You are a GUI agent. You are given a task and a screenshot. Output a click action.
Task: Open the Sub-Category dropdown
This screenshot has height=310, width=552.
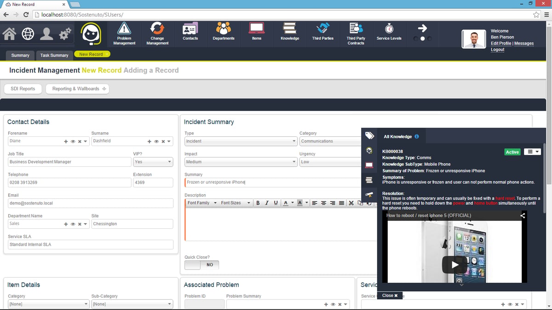tap(132, 304)
